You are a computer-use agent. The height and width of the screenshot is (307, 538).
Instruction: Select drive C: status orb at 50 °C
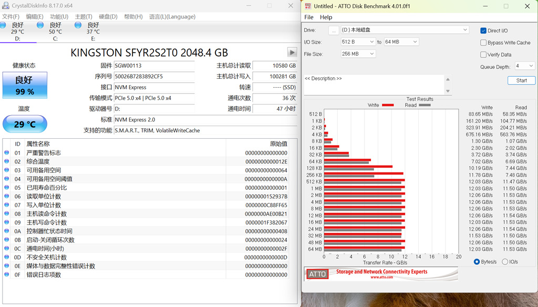click(40, 25)
